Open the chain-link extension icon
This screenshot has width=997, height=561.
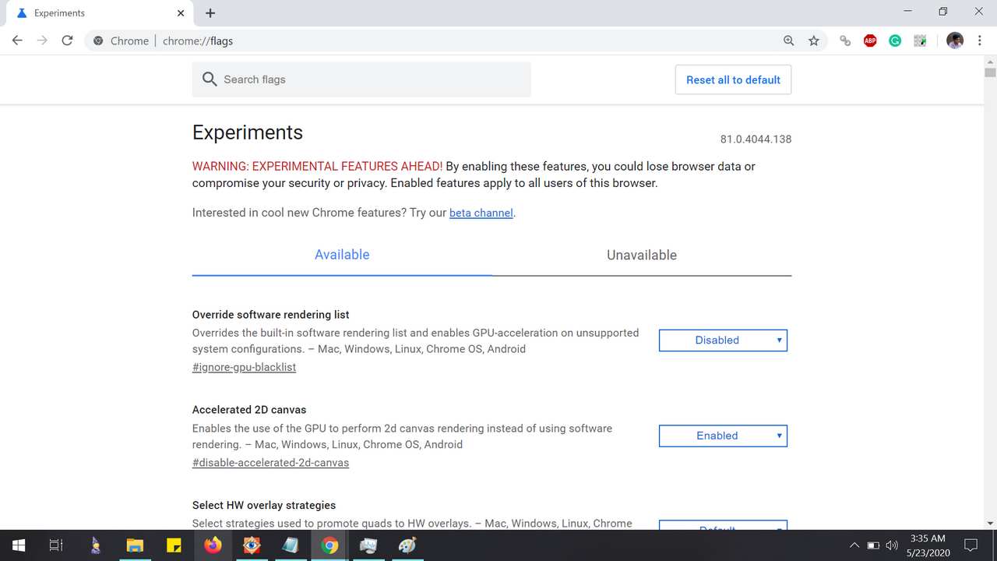point(845,41)
